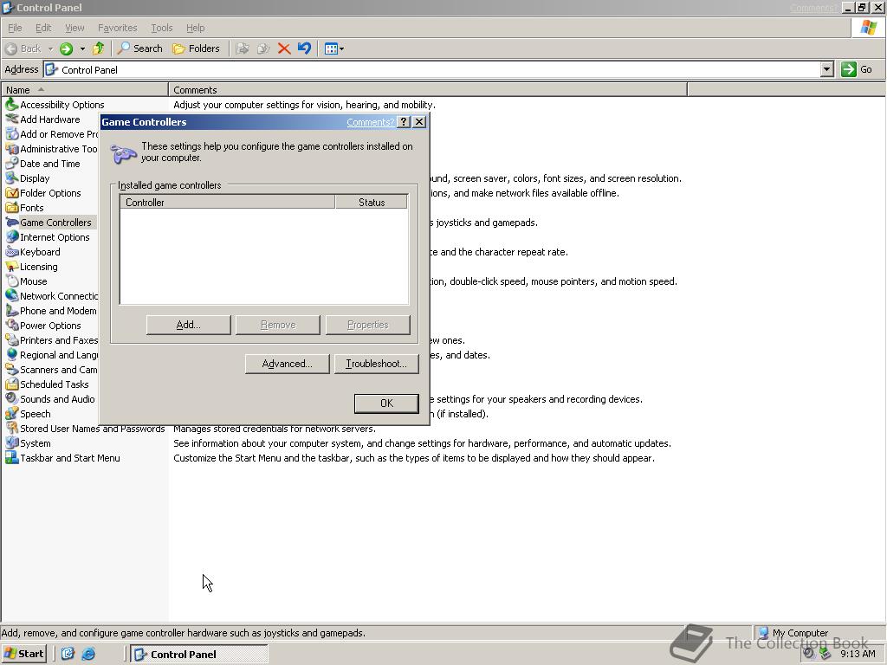Click the Undo toolbar icon

tap(304, 48)
